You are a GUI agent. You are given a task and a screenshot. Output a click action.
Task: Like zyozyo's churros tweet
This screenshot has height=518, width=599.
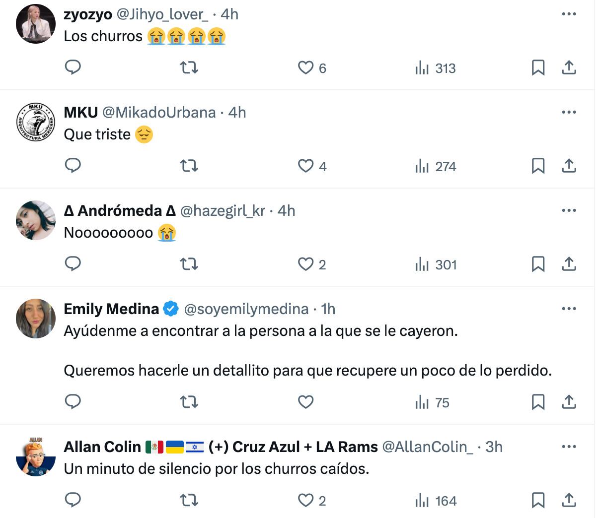pyautogui.click(x=305, y=68)
